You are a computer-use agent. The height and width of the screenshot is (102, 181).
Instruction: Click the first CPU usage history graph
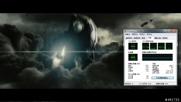(x=146, y=46)
